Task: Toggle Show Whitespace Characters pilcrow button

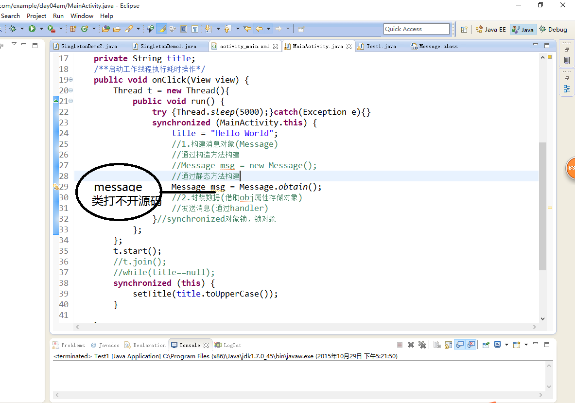Action: tap(194, 29)
